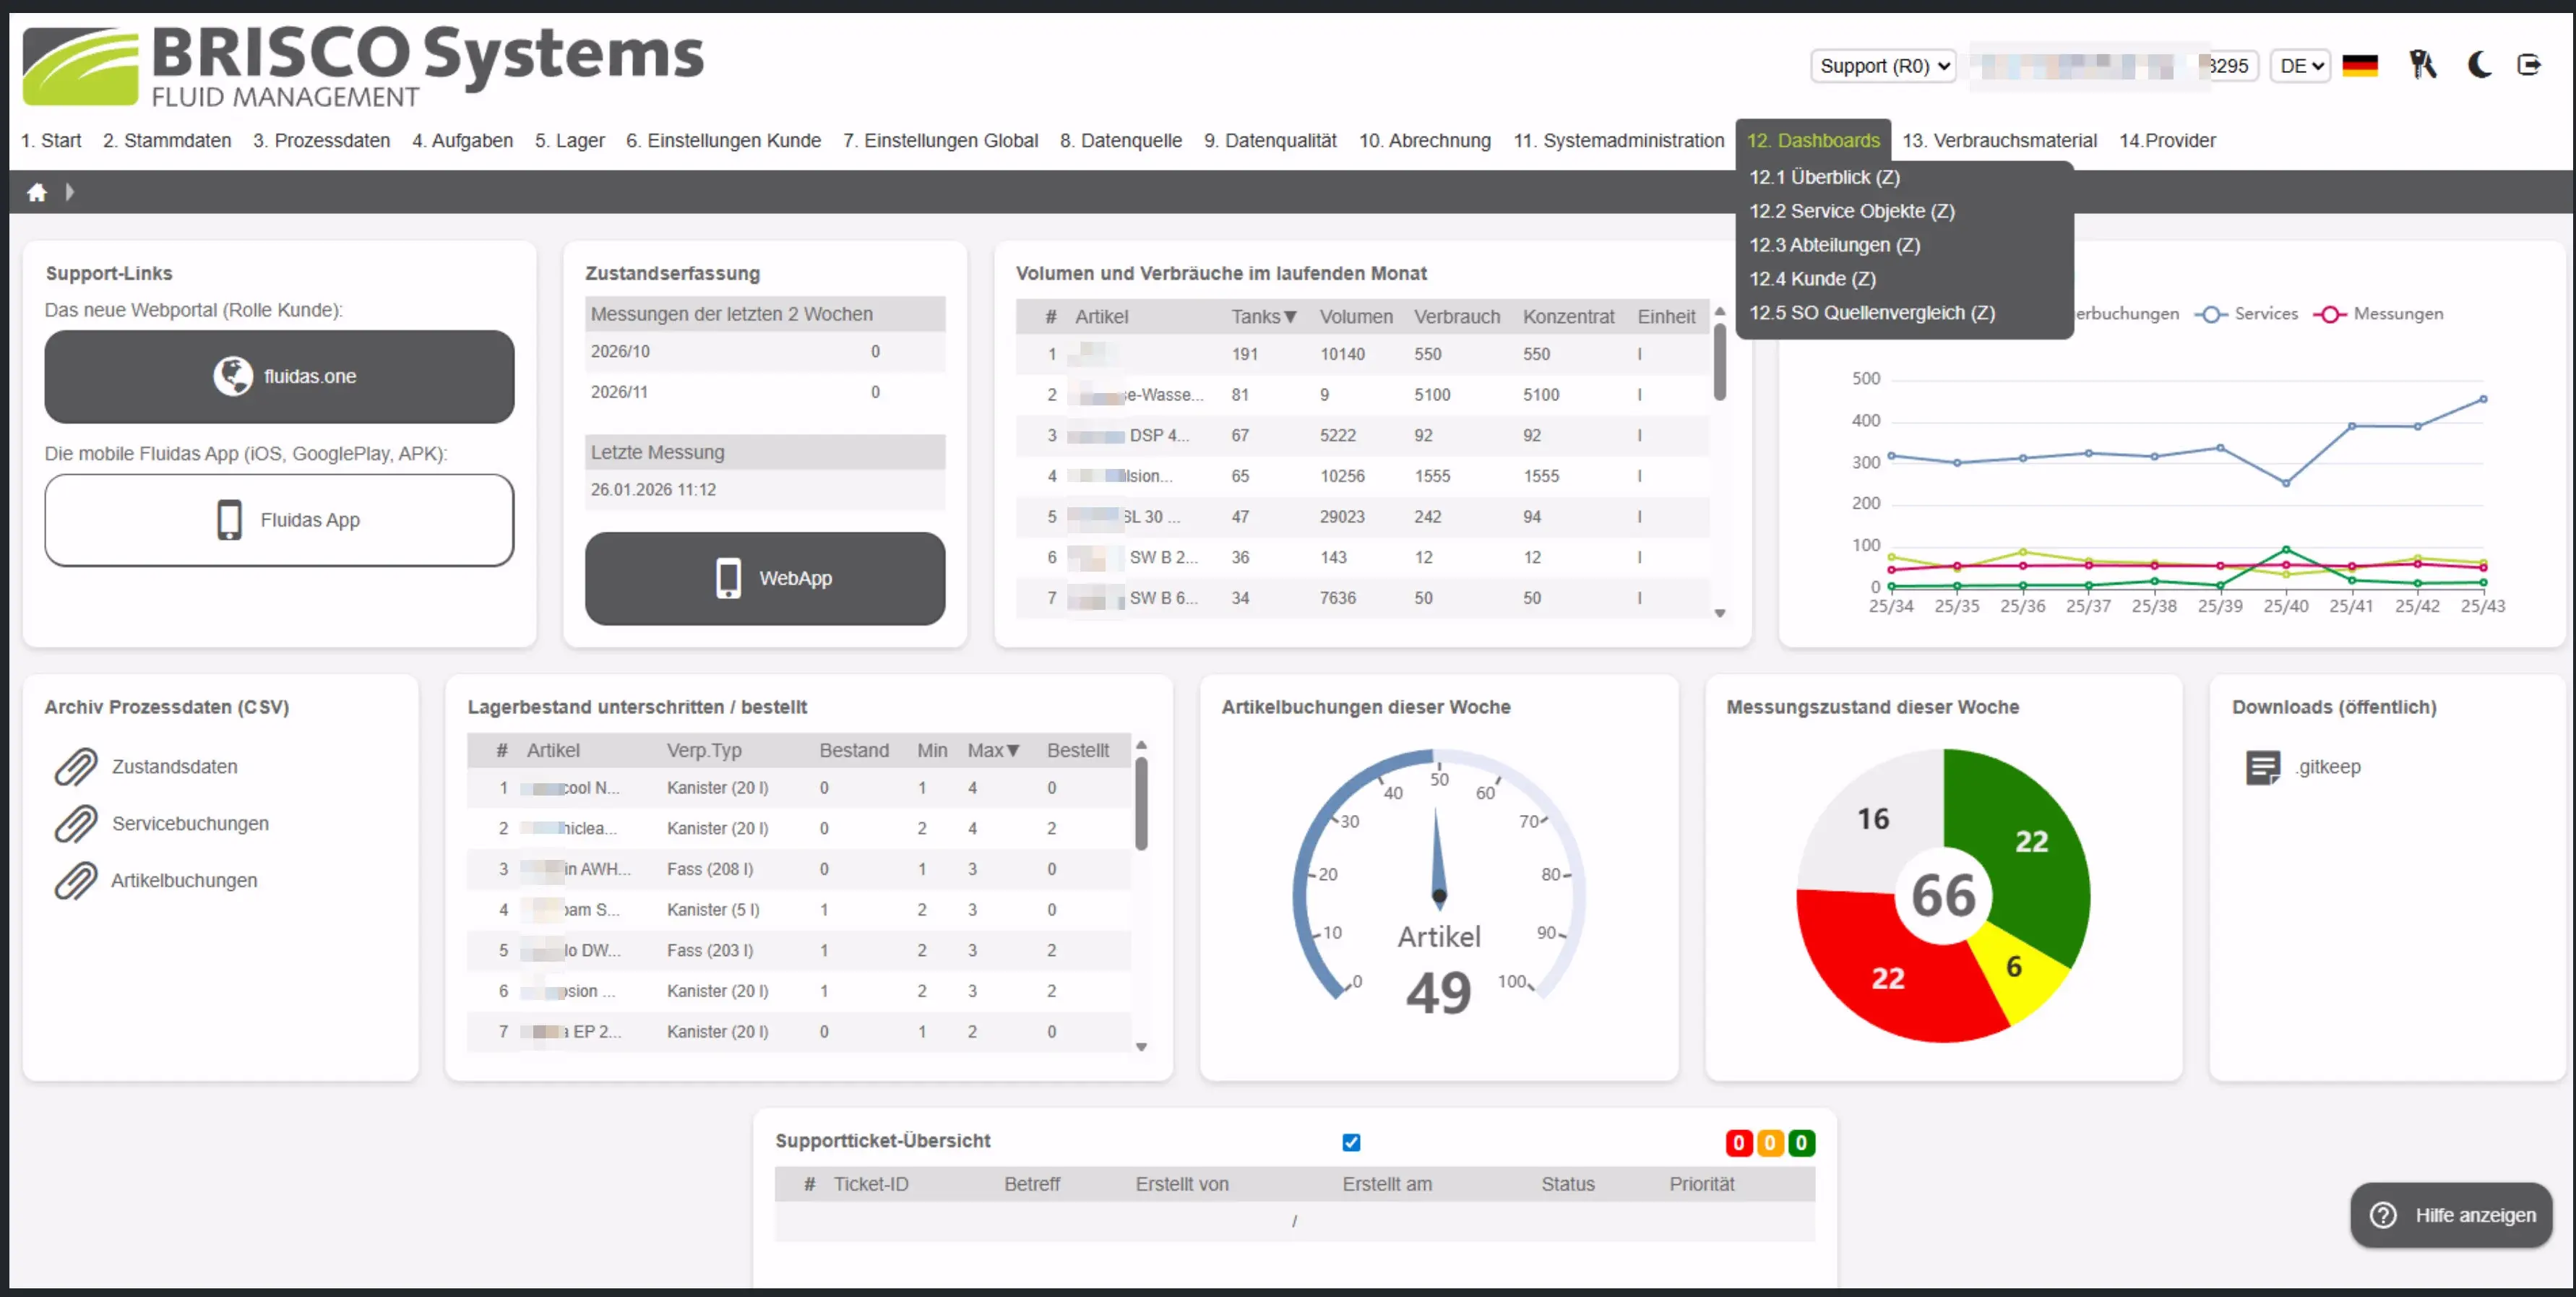Open help via the question mark icon

2383,1216
